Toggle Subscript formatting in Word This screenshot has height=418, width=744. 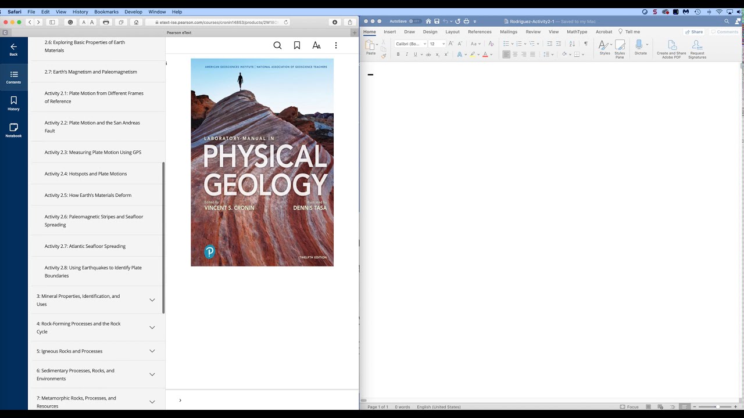click(438, 55)
